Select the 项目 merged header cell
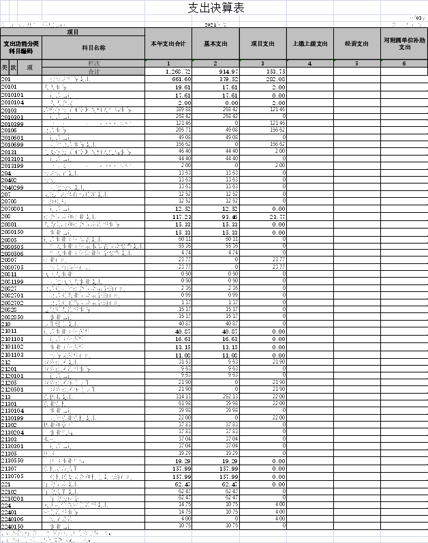The image size is (428, 543). [72, 32]
